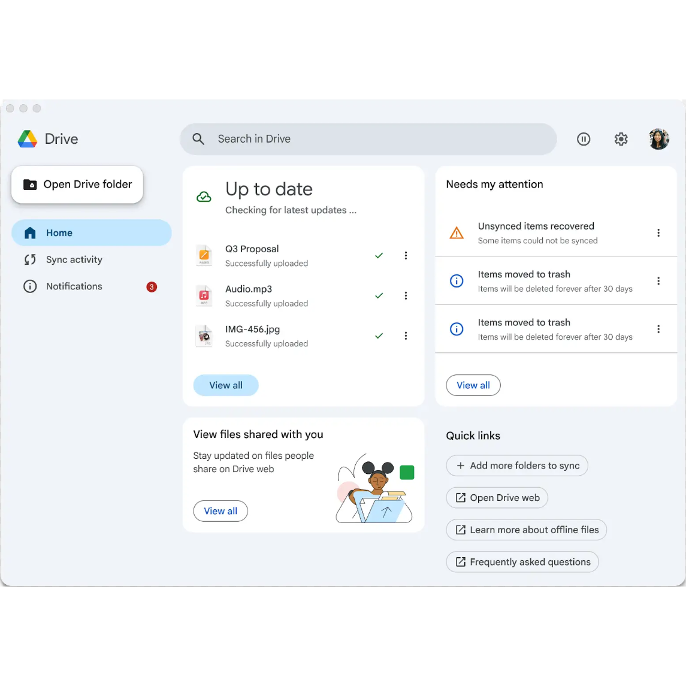Image resolution: width=686 pixels, height=686 pixels.
Task: Click the green cloud sync status icon
Action: click(204, 197)
